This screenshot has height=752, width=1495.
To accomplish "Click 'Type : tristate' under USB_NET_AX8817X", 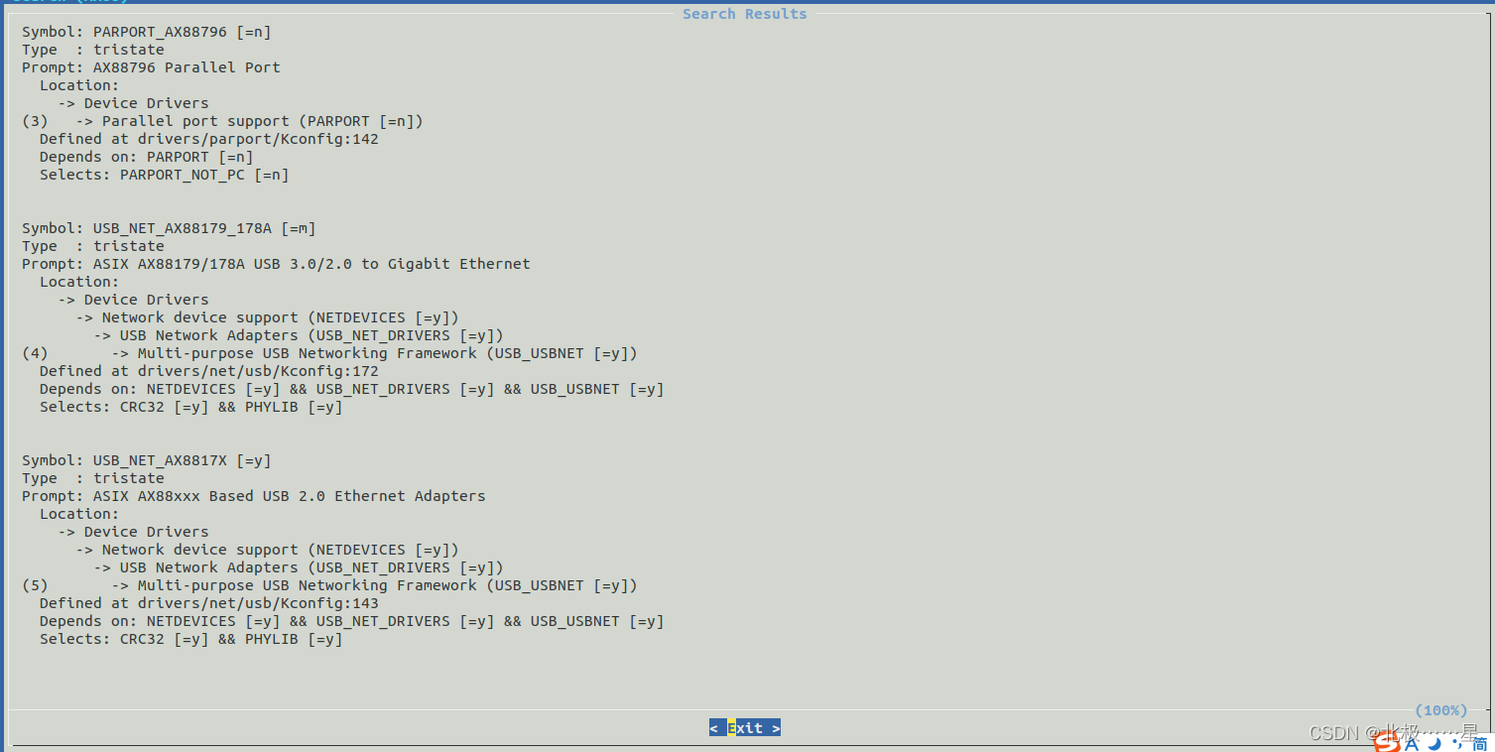I will [93, 478].
